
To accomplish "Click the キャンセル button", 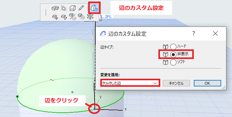I will (176, 83).
